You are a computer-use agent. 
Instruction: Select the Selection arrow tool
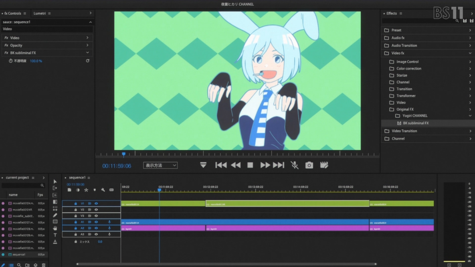[55, 182]
